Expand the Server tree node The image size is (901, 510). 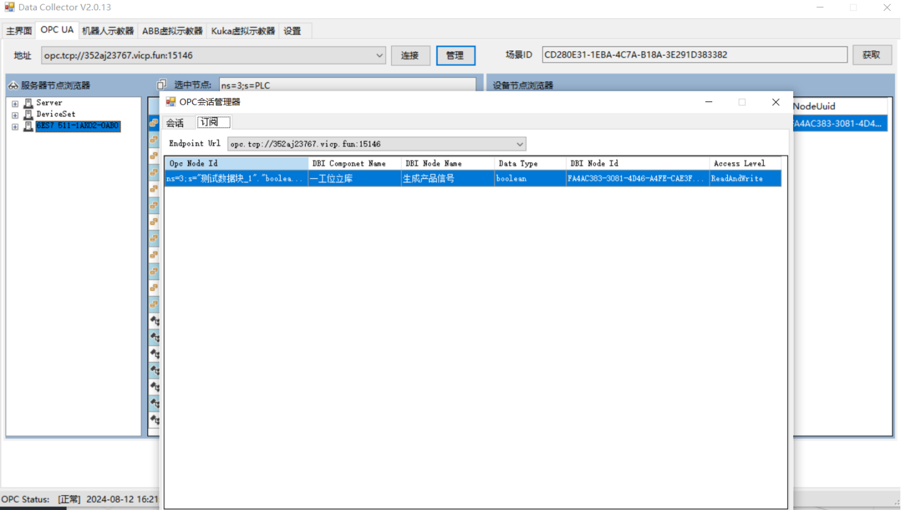point(15,103)
